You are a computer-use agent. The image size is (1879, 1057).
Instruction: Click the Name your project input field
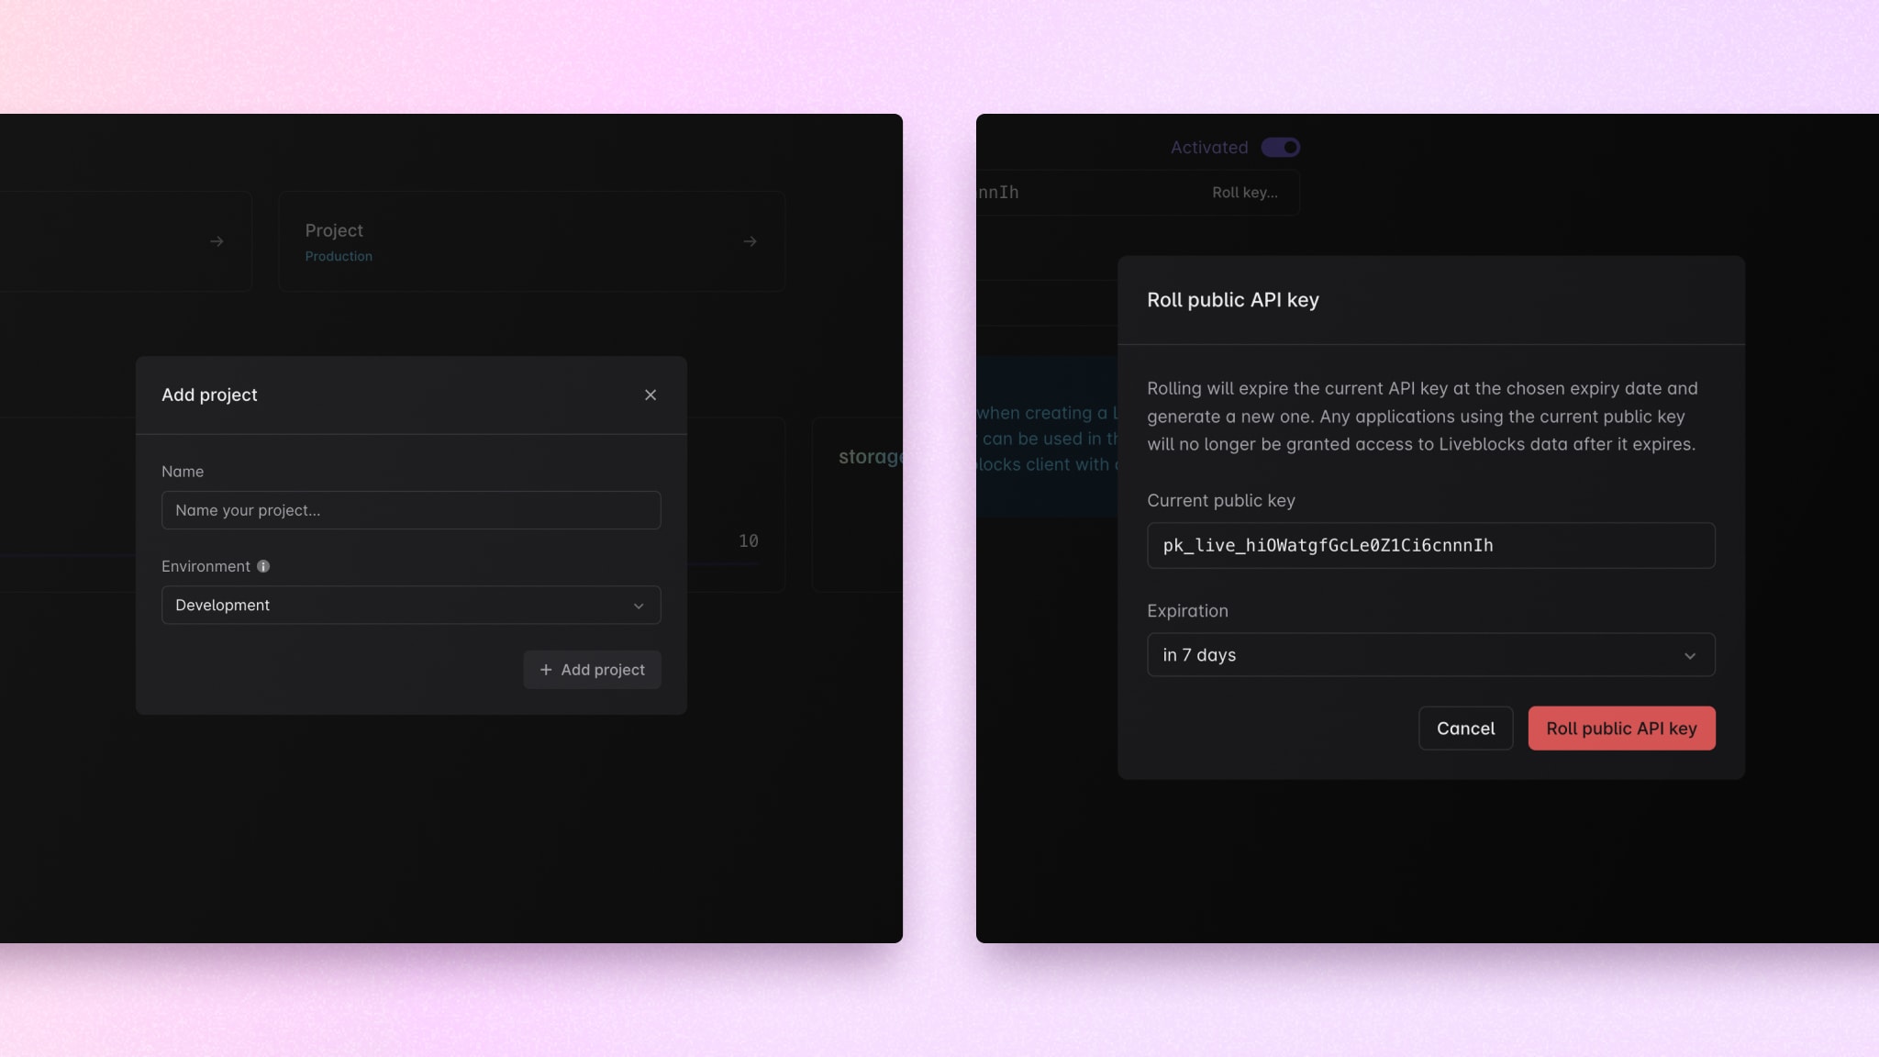[410, 510]
